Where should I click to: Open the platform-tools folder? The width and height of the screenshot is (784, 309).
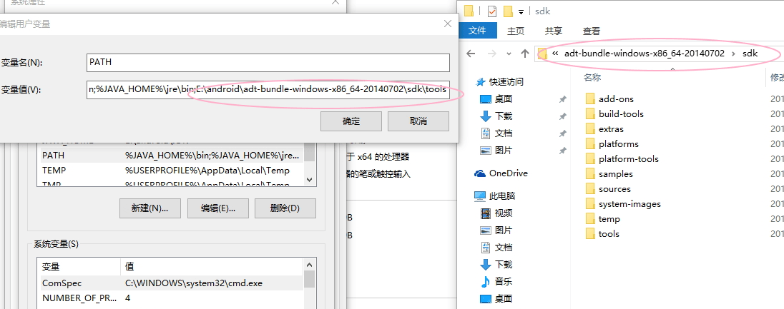[628, 158]
